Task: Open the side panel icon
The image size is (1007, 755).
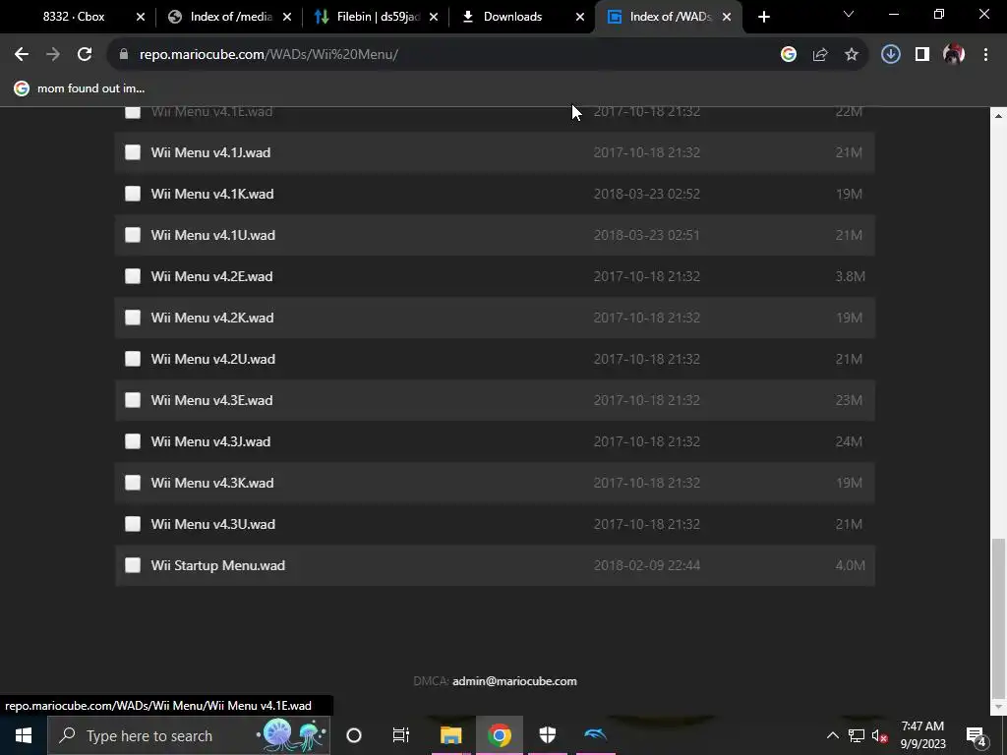Action: pos(922,55)
